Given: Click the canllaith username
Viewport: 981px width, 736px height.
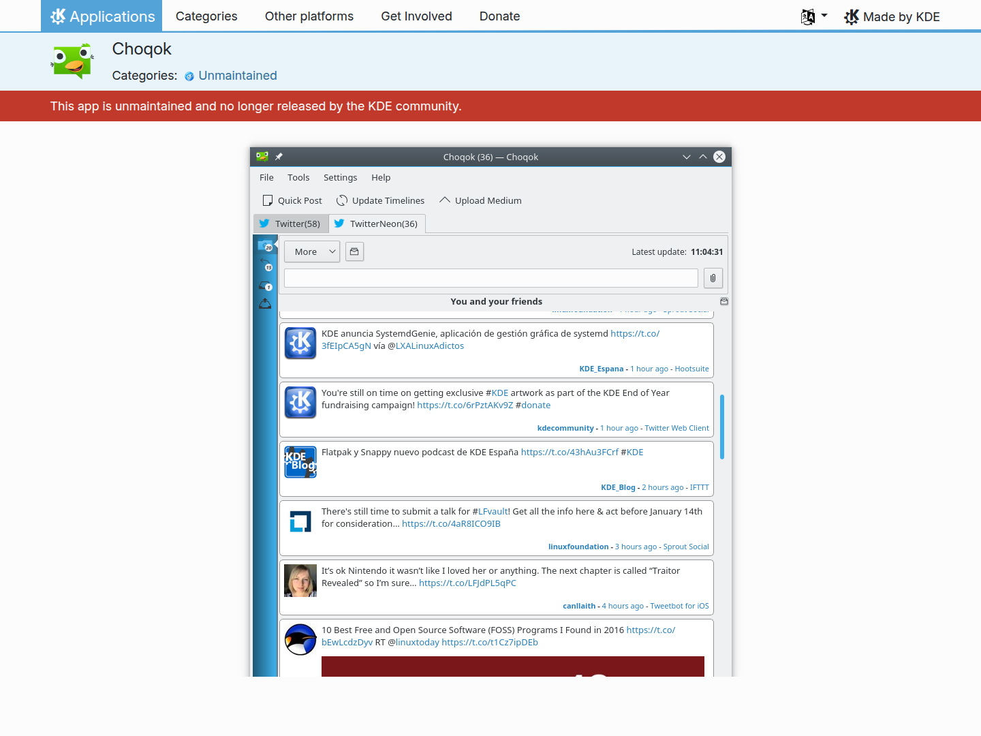Looking at the screenshot, I should coord(579,606).
